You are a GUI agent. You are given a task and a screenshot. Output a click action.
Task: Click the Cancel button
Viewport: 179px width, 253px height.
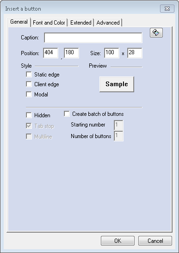155,241
